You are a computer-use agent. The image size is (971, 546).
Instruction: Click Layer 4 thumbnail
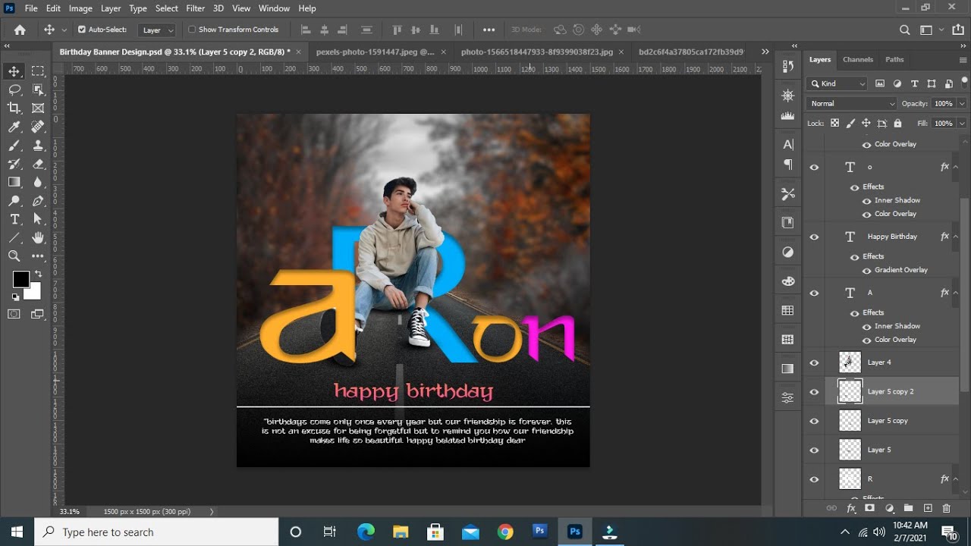tap(850, 362)
